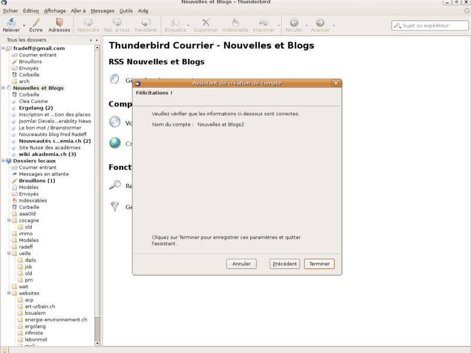Click the Imprimer print icon
This screenshot has height=353, width=471.
tap(263, 22)
